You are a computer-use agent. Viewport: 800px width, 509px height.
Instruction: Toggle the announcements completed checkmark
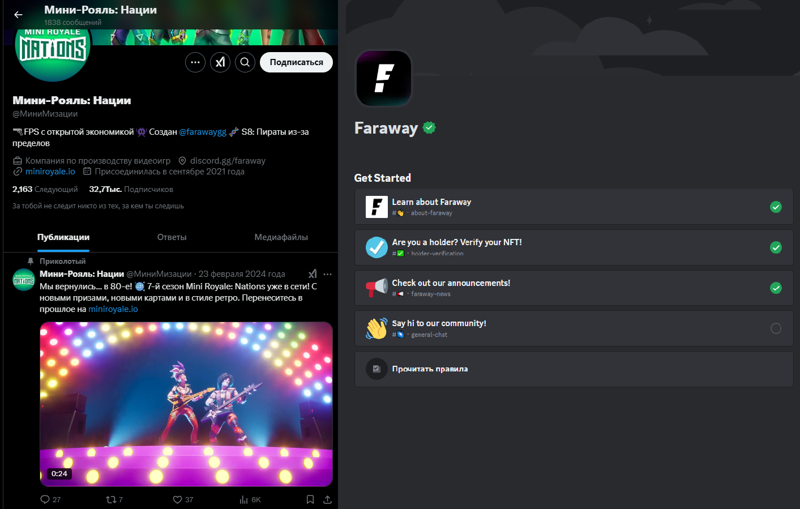(x=776, y=288)
